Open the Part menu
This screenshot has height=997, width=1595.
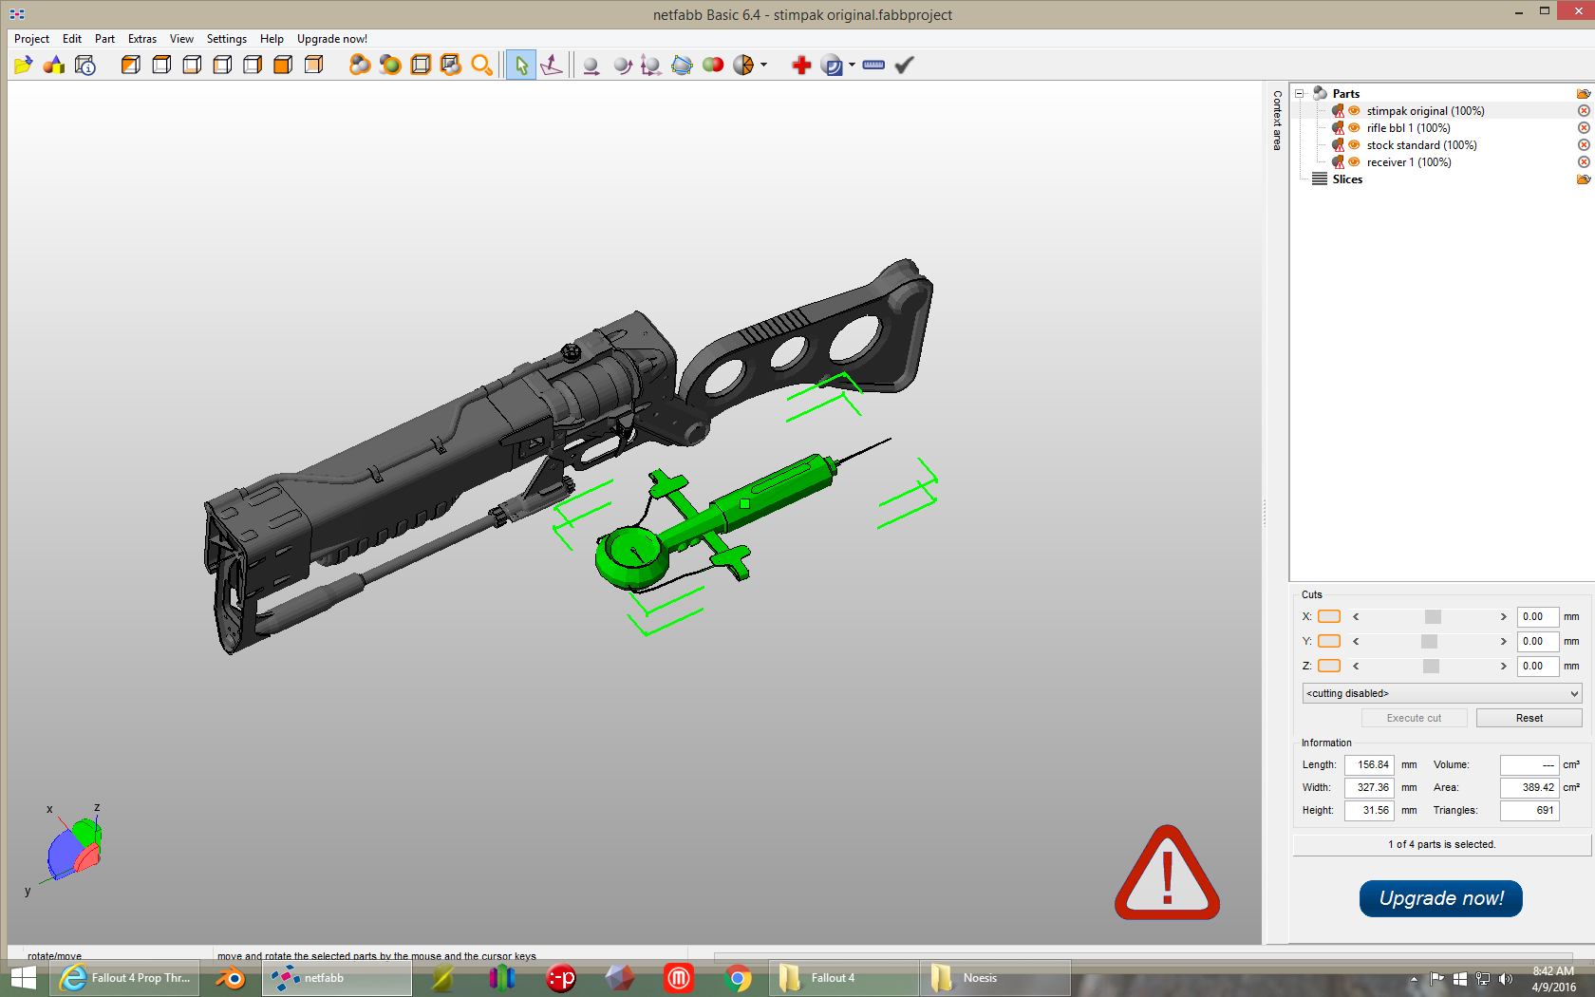[104, 39]
